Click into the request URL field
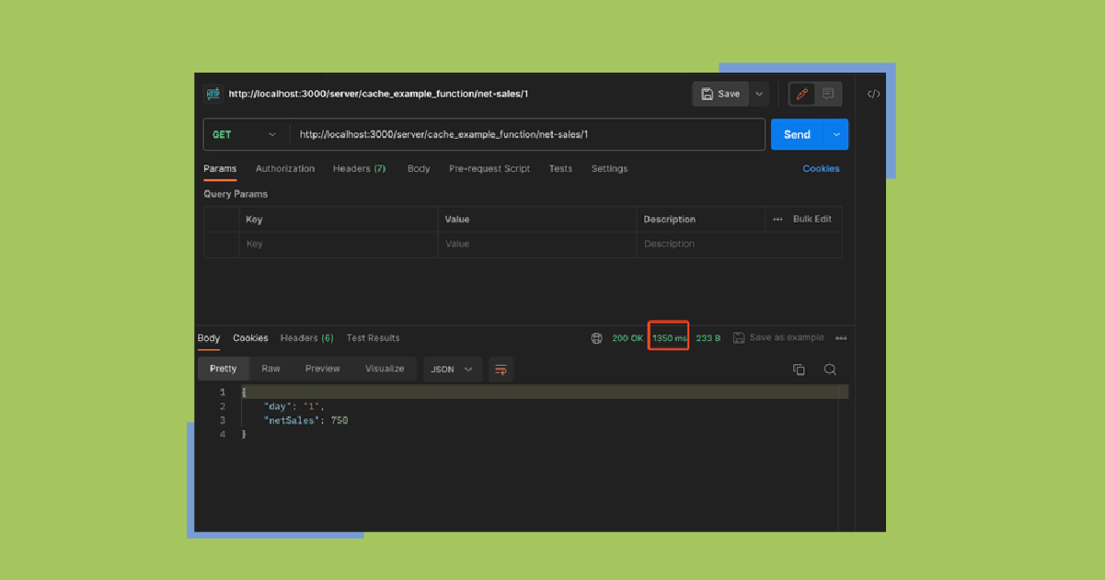The width and height of the screenshot is (1105, 580). coord(527,134)
